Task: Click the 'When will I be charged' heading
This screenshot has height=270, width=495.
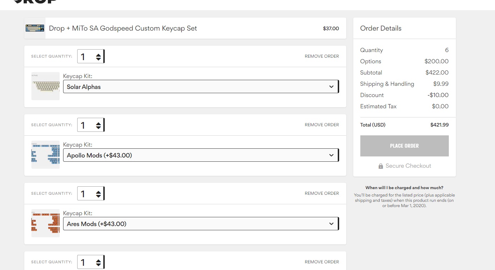Action: 404,188
